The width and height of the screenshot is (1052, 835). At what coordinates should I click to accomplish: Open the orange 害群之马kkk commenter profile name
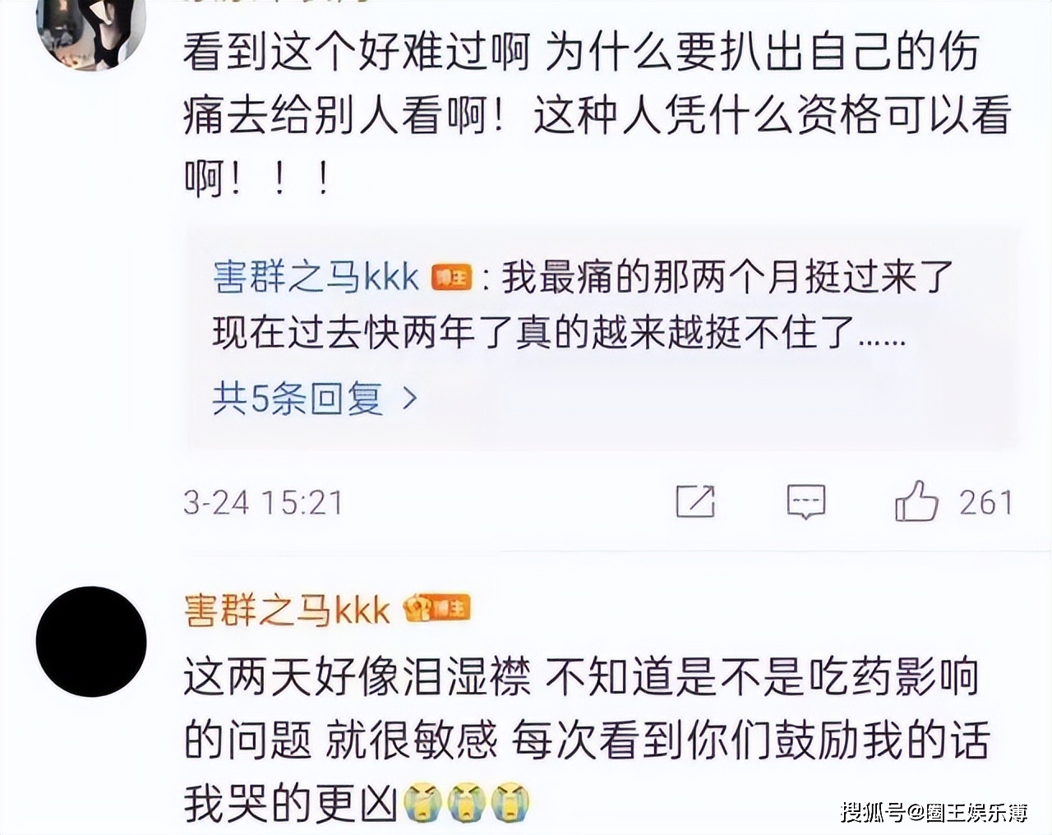click(x=288, y=610)
